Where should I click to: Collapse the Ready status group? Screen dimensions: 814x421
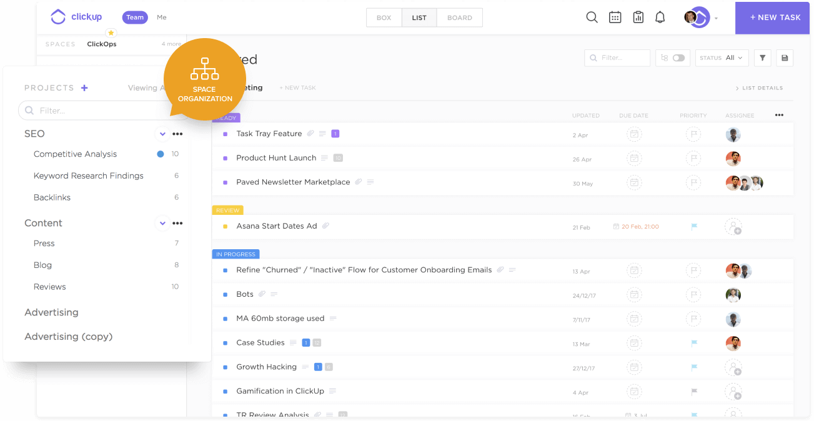point(226,117)
